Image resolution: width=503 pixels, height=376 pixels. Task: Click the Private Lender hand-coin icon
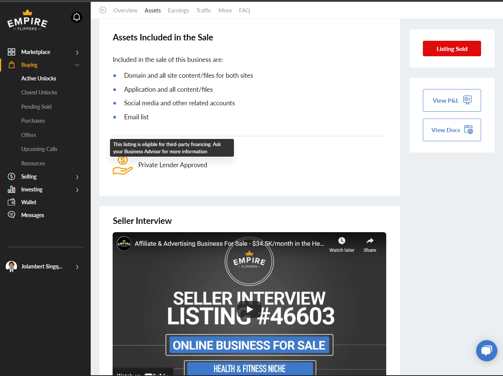[123, 165]
